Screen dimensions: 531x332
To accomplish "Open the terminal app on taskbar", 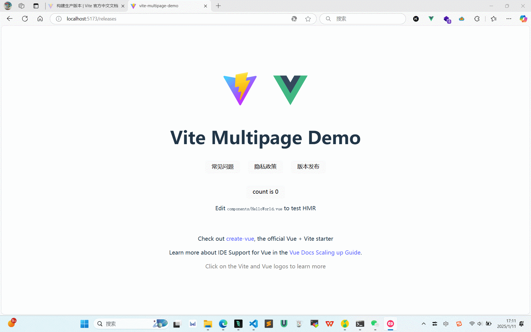I will pos(360,324).
